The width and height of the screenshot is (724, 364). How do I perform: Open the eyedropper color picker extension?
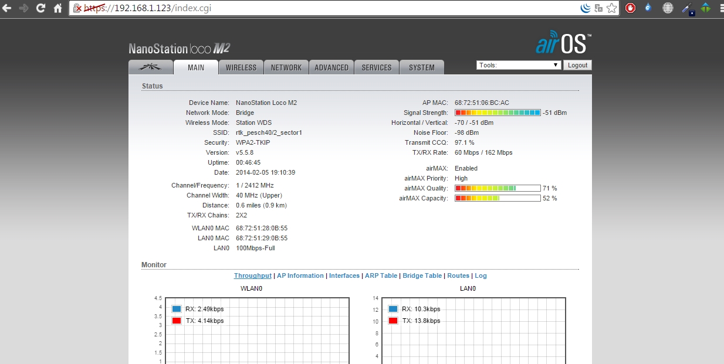click(688, 8)
